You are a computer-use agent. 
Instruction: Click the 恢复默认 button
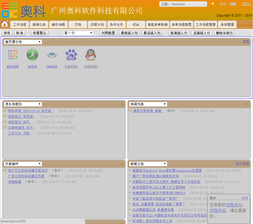tap(40, 33)
